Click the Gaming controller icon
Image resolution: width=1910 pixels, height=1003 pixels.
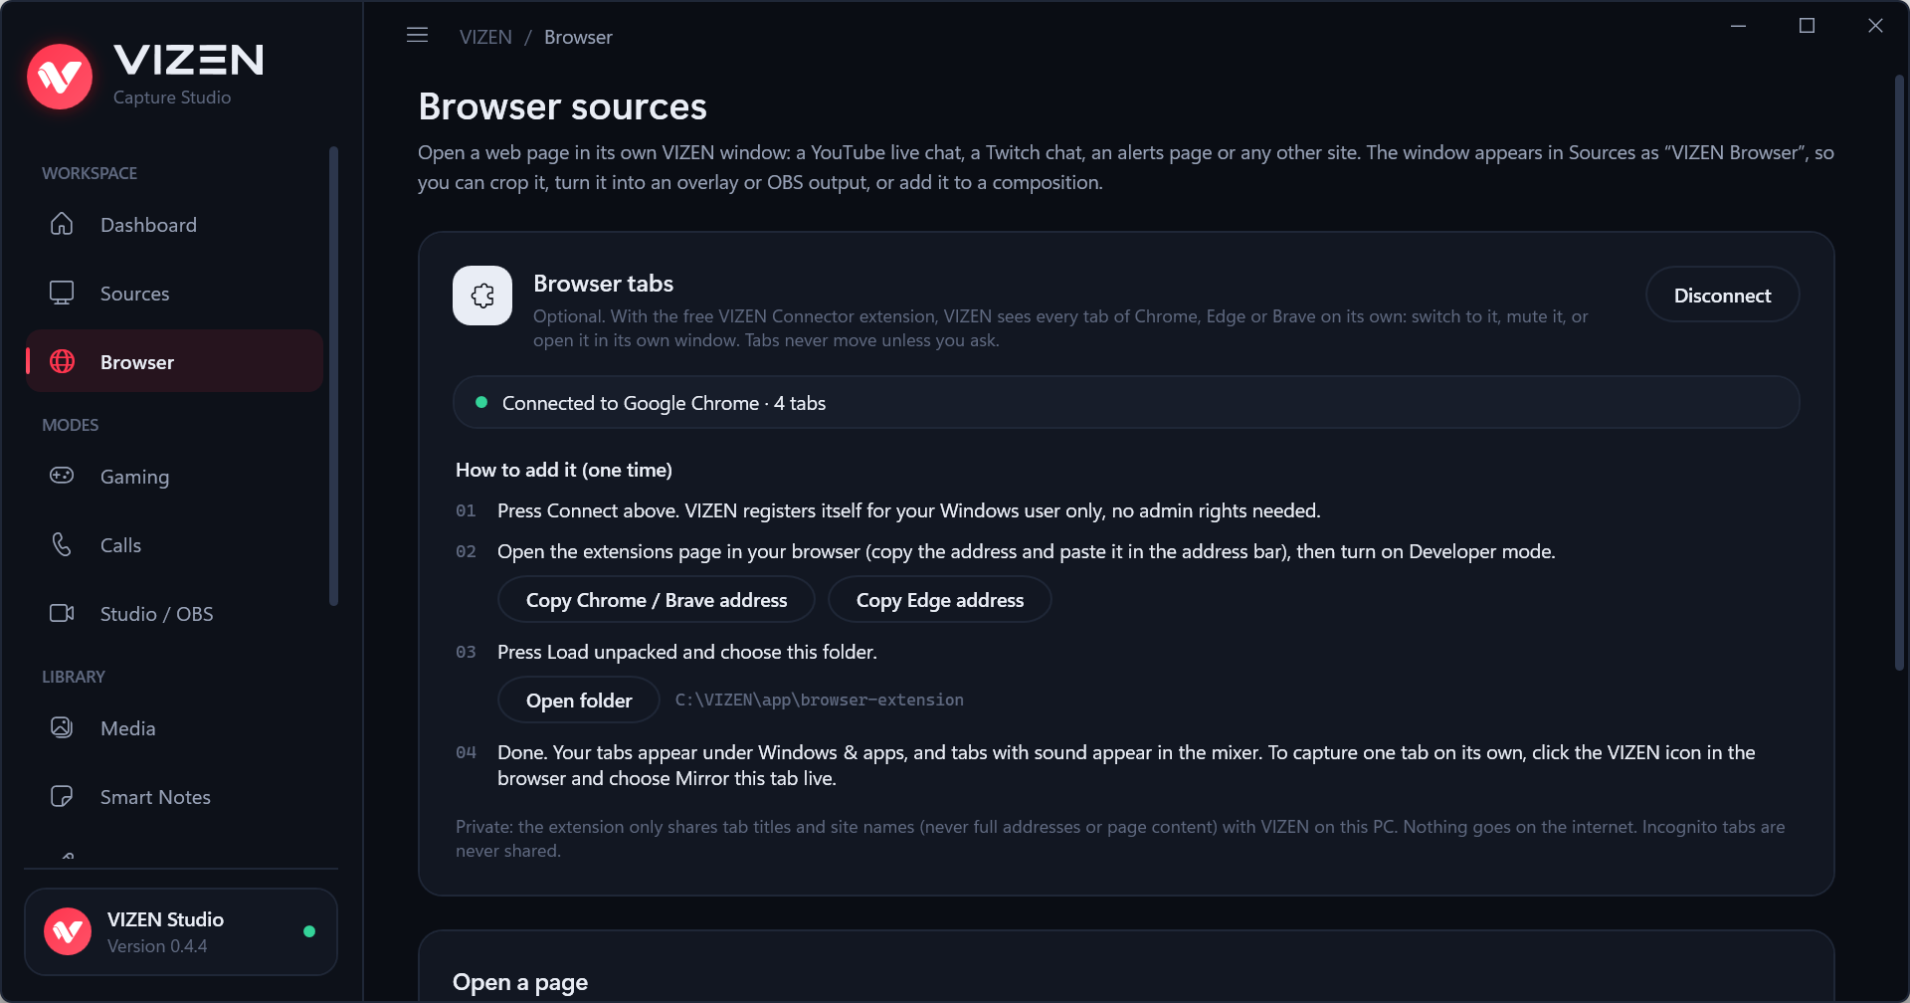click(x=62, y=476)
